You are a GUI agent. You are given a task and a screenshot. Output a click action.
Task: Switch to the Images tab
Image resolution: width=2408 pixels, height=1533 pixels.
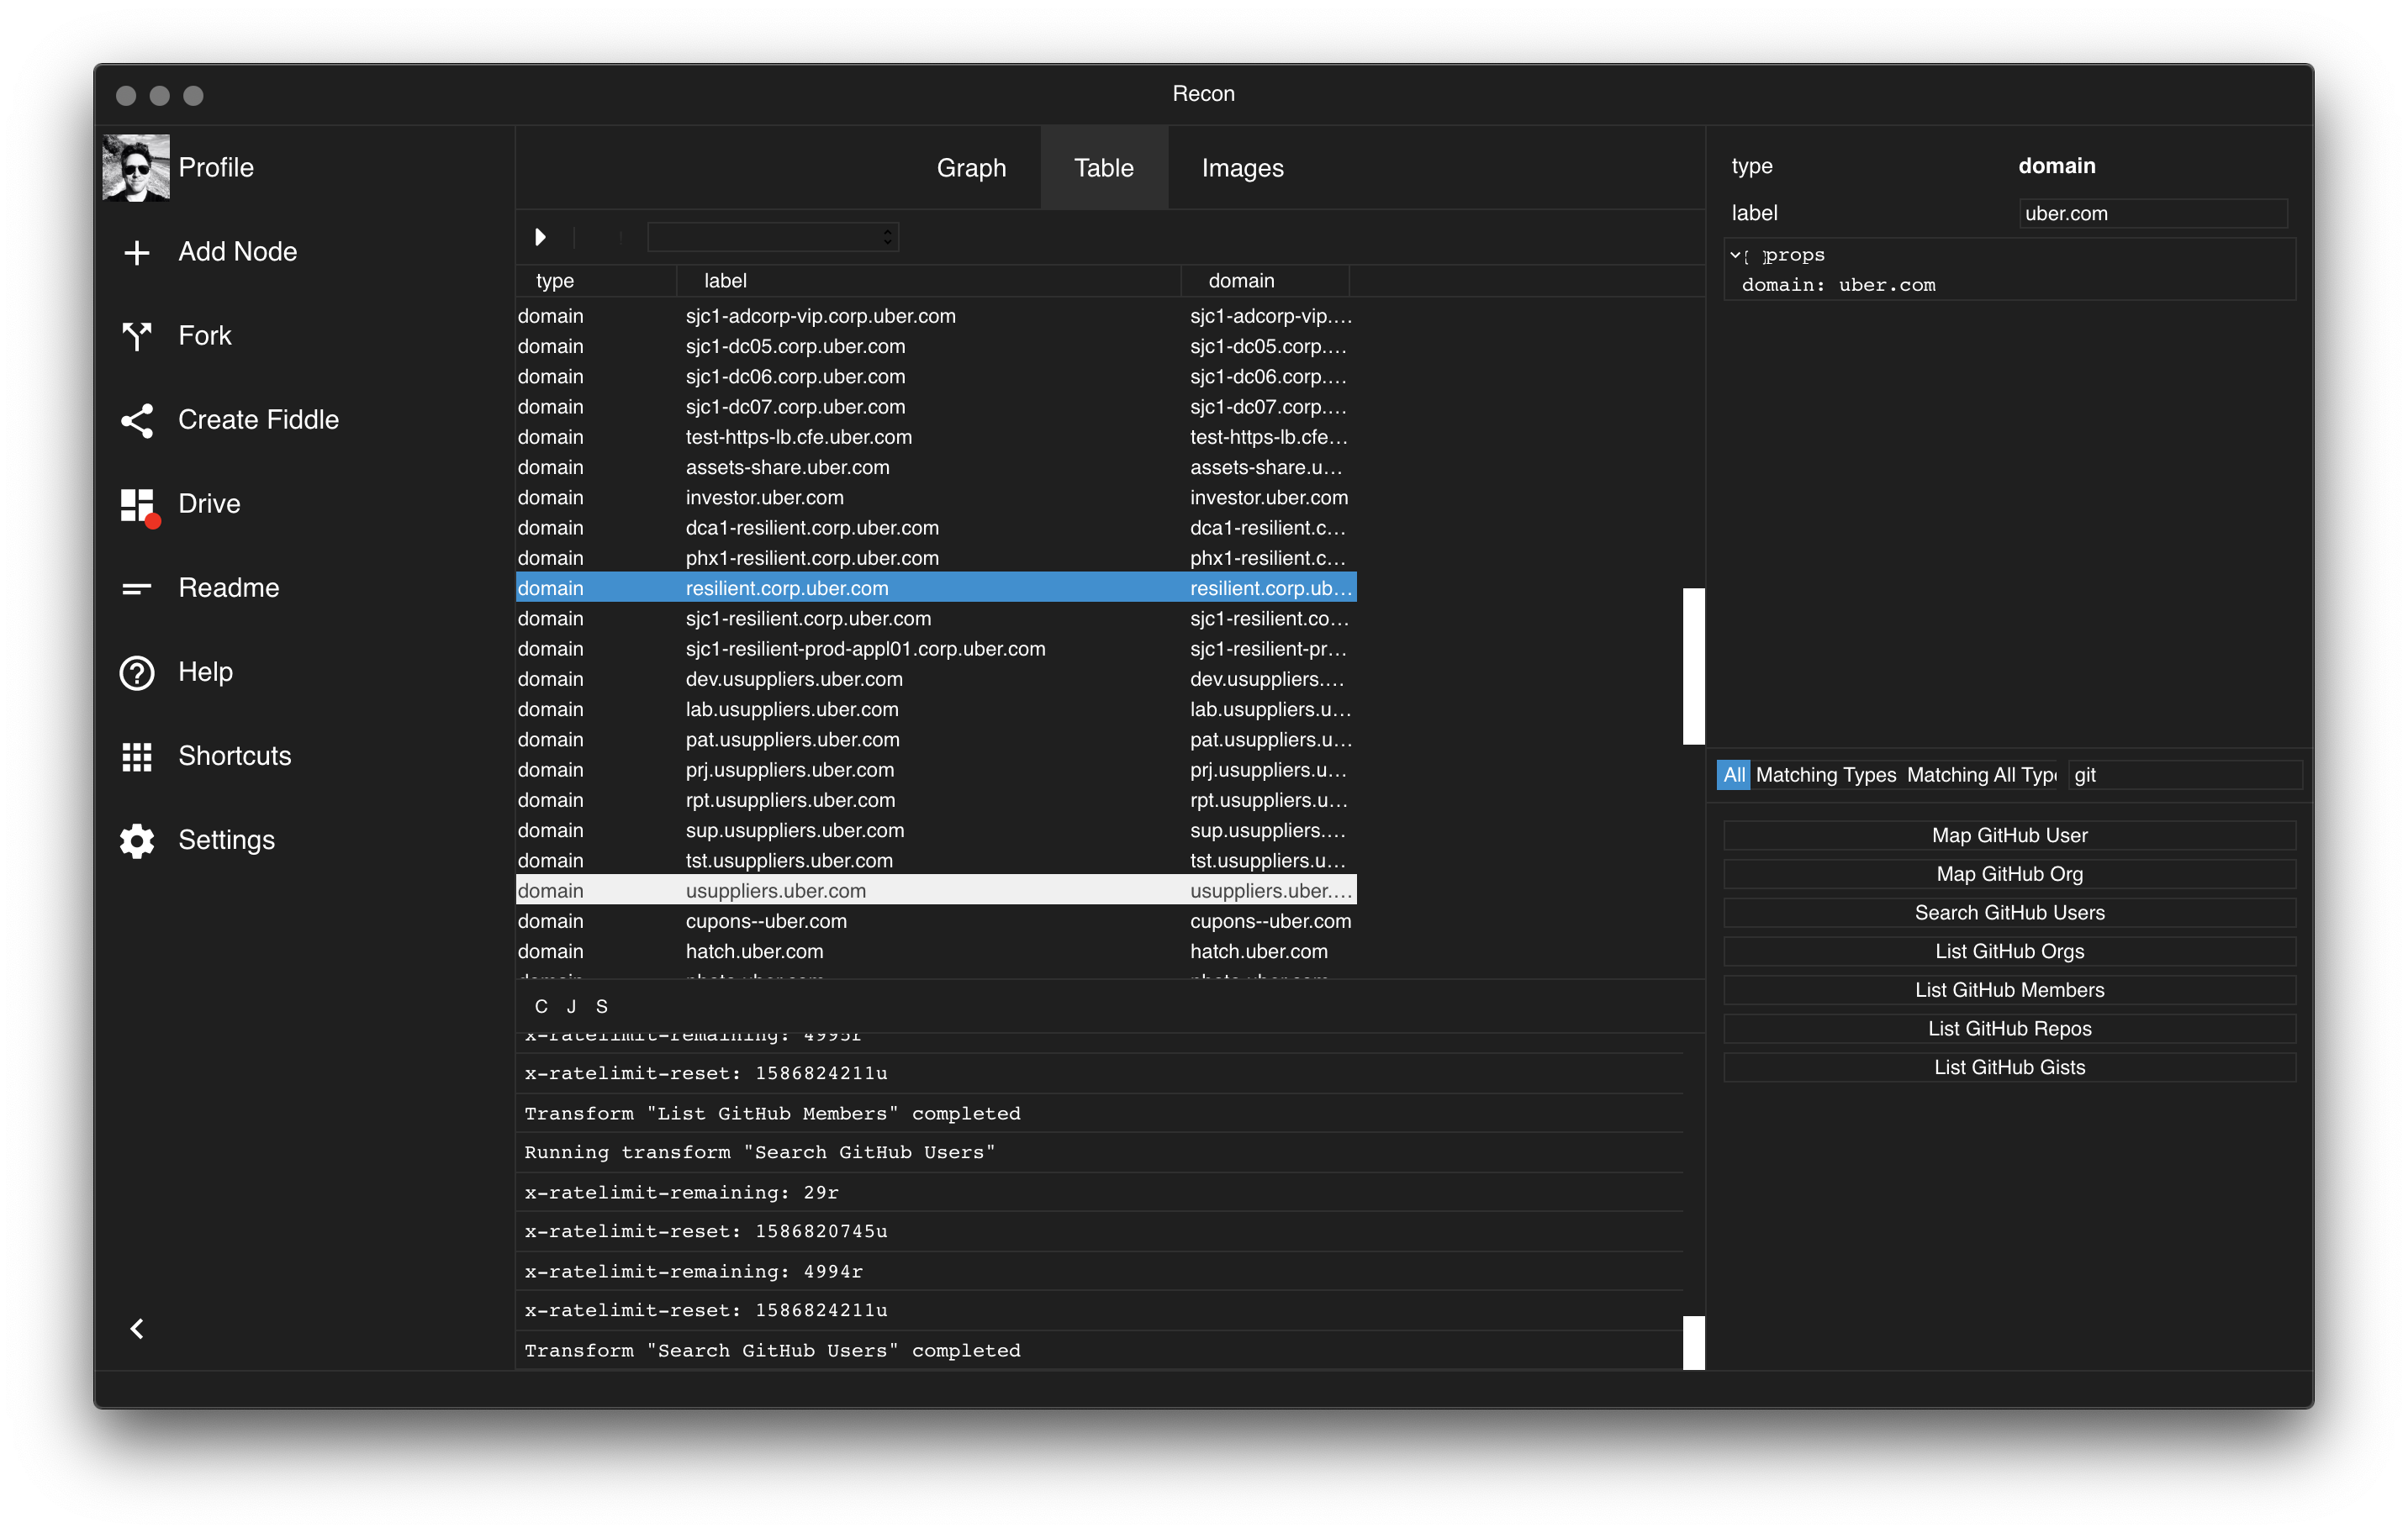tap(1242, 168)
